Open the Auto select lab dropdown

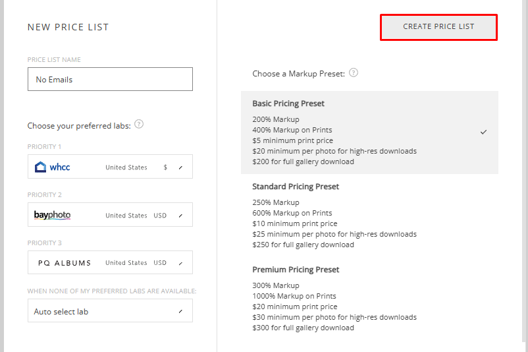point(110,311)
